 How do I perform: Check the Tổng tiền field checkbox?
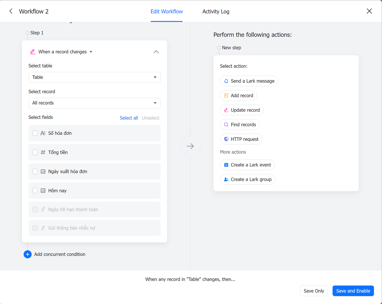click(x=35, y=152)
